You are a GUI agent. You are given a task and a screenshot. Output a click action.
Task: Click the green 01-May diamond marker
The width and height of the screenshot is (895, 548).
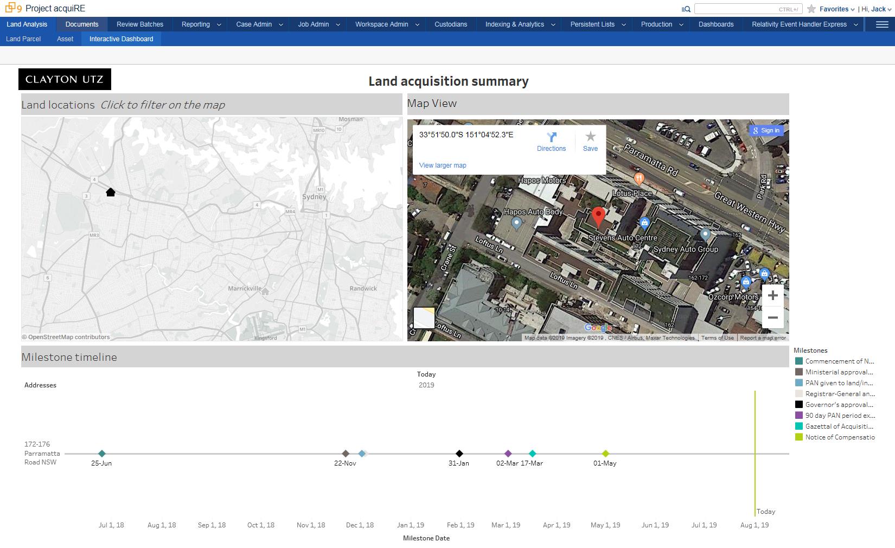pos(606,454)
